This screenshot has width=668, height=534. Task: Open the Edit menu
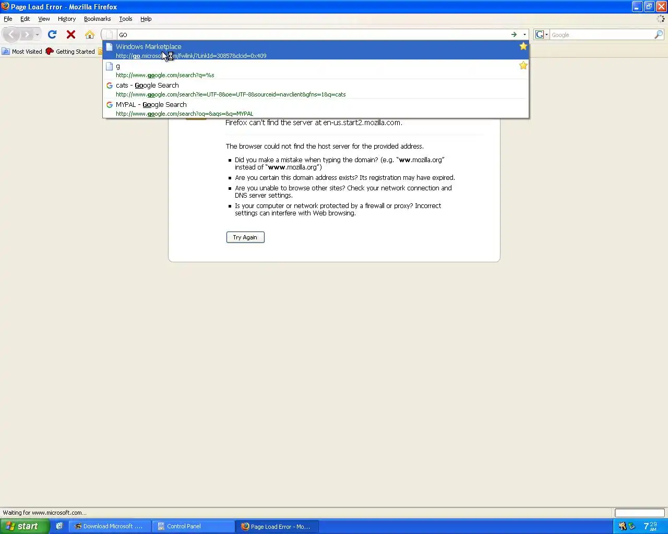(25, 19)
